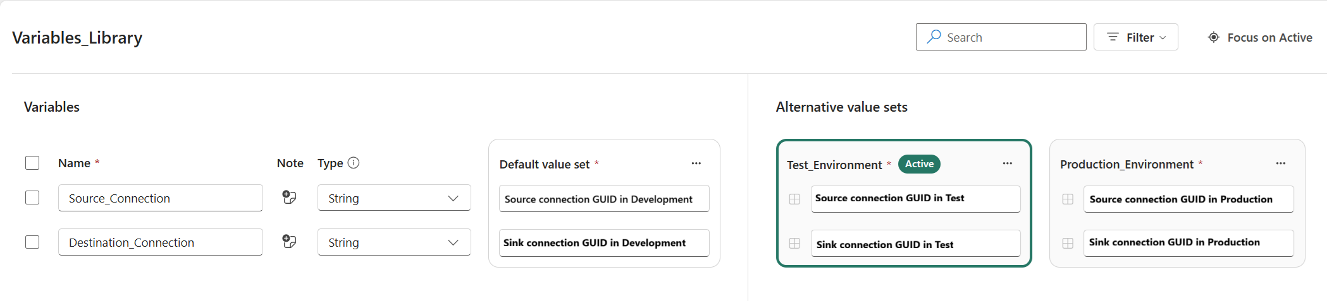Click the note icon for Destination_Connection
Screen dimensions: 1327x301
[289, 242]
